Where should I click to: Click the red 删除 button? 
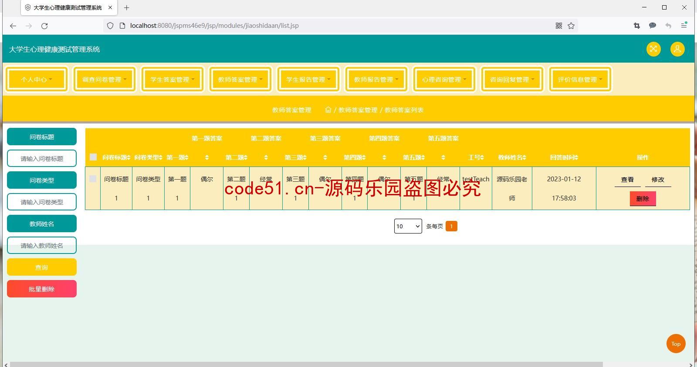643,199
